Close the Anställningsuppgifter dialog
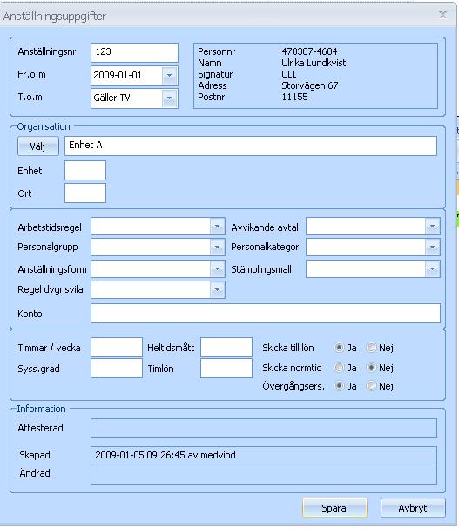The height and width of the screenshot is (529, 459). tap(442, 15)
